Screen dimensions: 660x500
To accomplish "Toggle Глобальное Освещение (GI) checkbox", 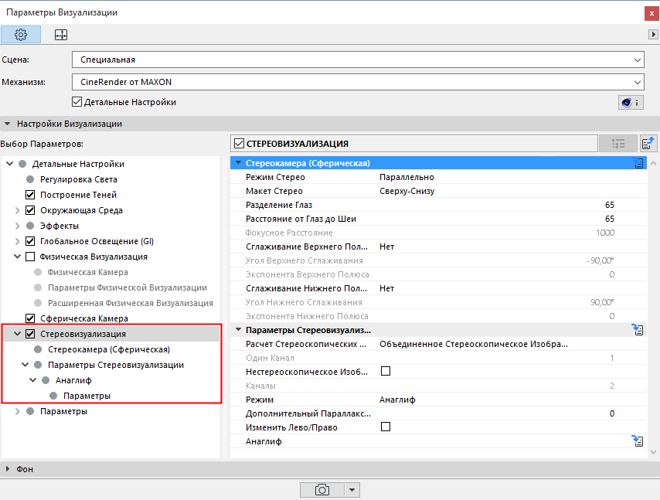I will click(x=30, y=241).
